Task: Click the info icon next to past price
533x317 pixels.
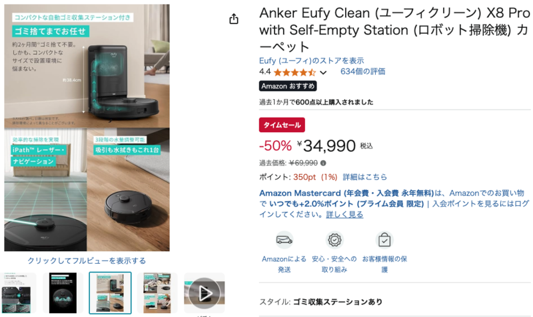Action: [323, 163]
